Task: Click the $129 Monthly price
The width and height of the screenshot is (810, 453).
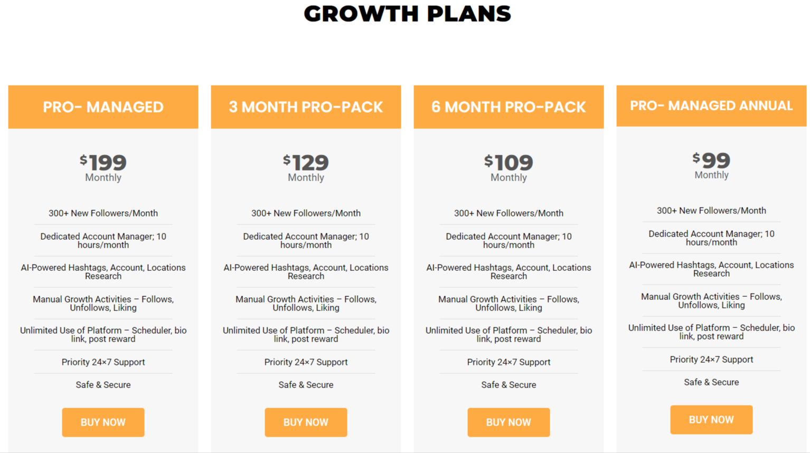Action: [306, 167]
